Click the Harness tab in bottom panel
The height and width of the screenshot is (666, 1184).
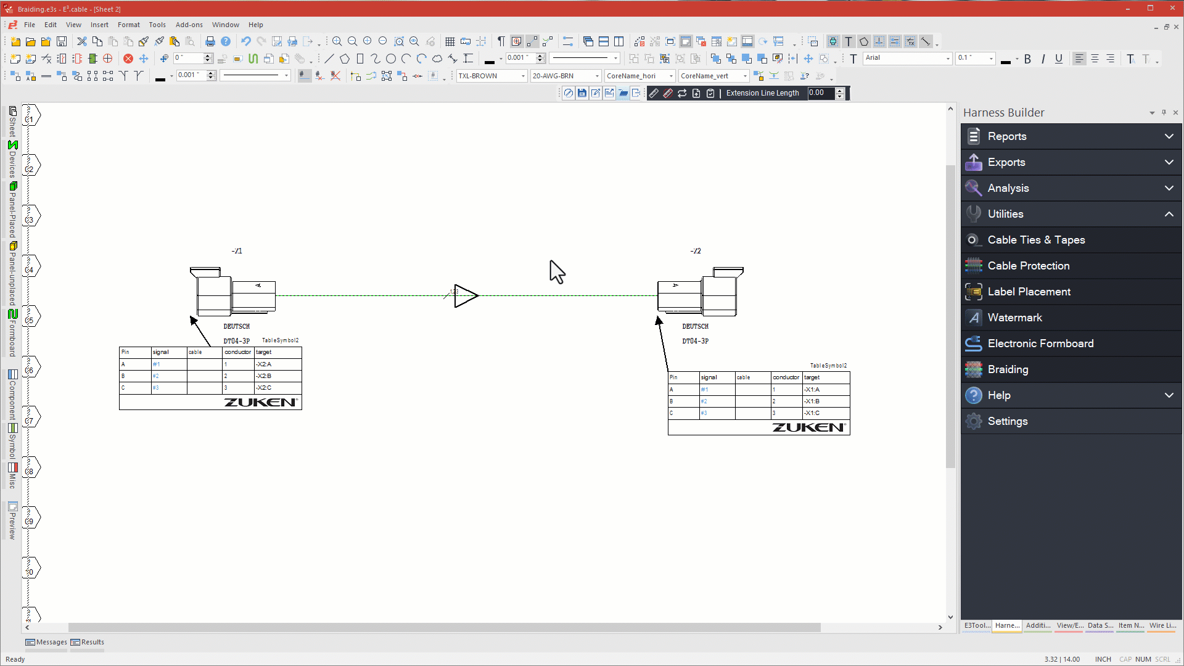pos(1006,625)
